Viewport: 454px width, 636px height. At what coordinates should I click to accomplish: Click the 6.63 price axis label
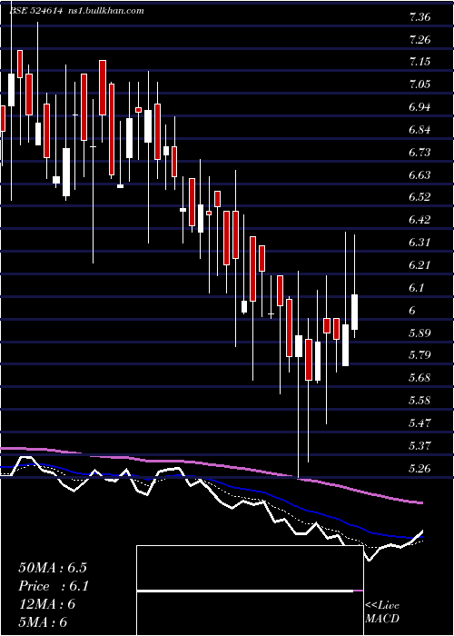(x=419, y=175)
